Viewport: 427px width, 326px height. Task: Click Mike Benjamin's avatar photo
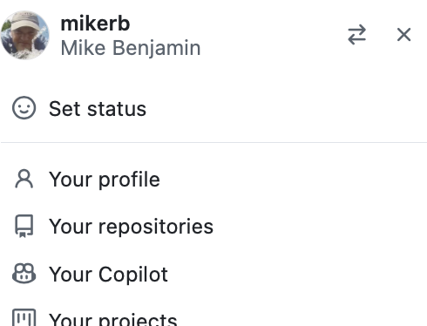pyautogui.click(x=24, y=35)
